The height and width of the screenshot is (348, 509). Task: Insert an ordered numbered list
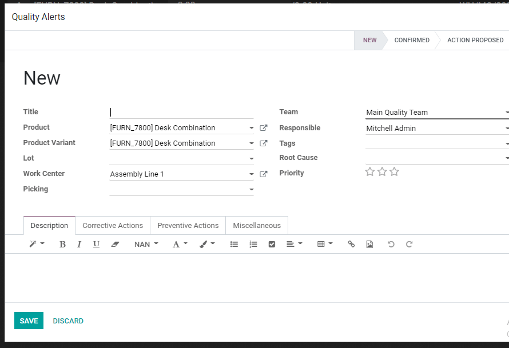coord(253,244)
